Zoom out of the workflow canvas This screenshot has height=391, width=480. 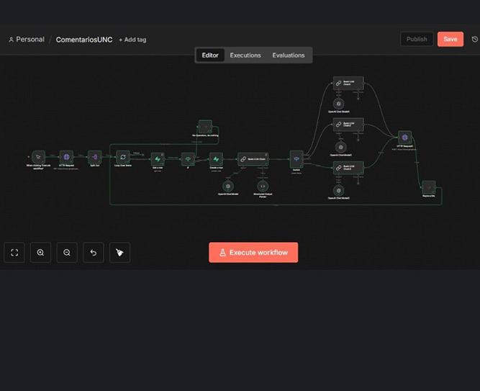point(67,253)
